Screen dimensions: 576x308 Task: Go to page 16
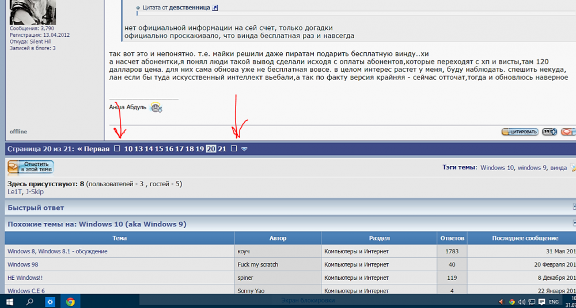(x=169, y=149)
